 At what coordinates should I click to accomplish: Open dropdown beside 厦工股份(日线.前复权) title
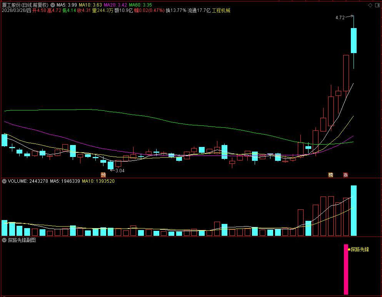[x=53, y=5]
